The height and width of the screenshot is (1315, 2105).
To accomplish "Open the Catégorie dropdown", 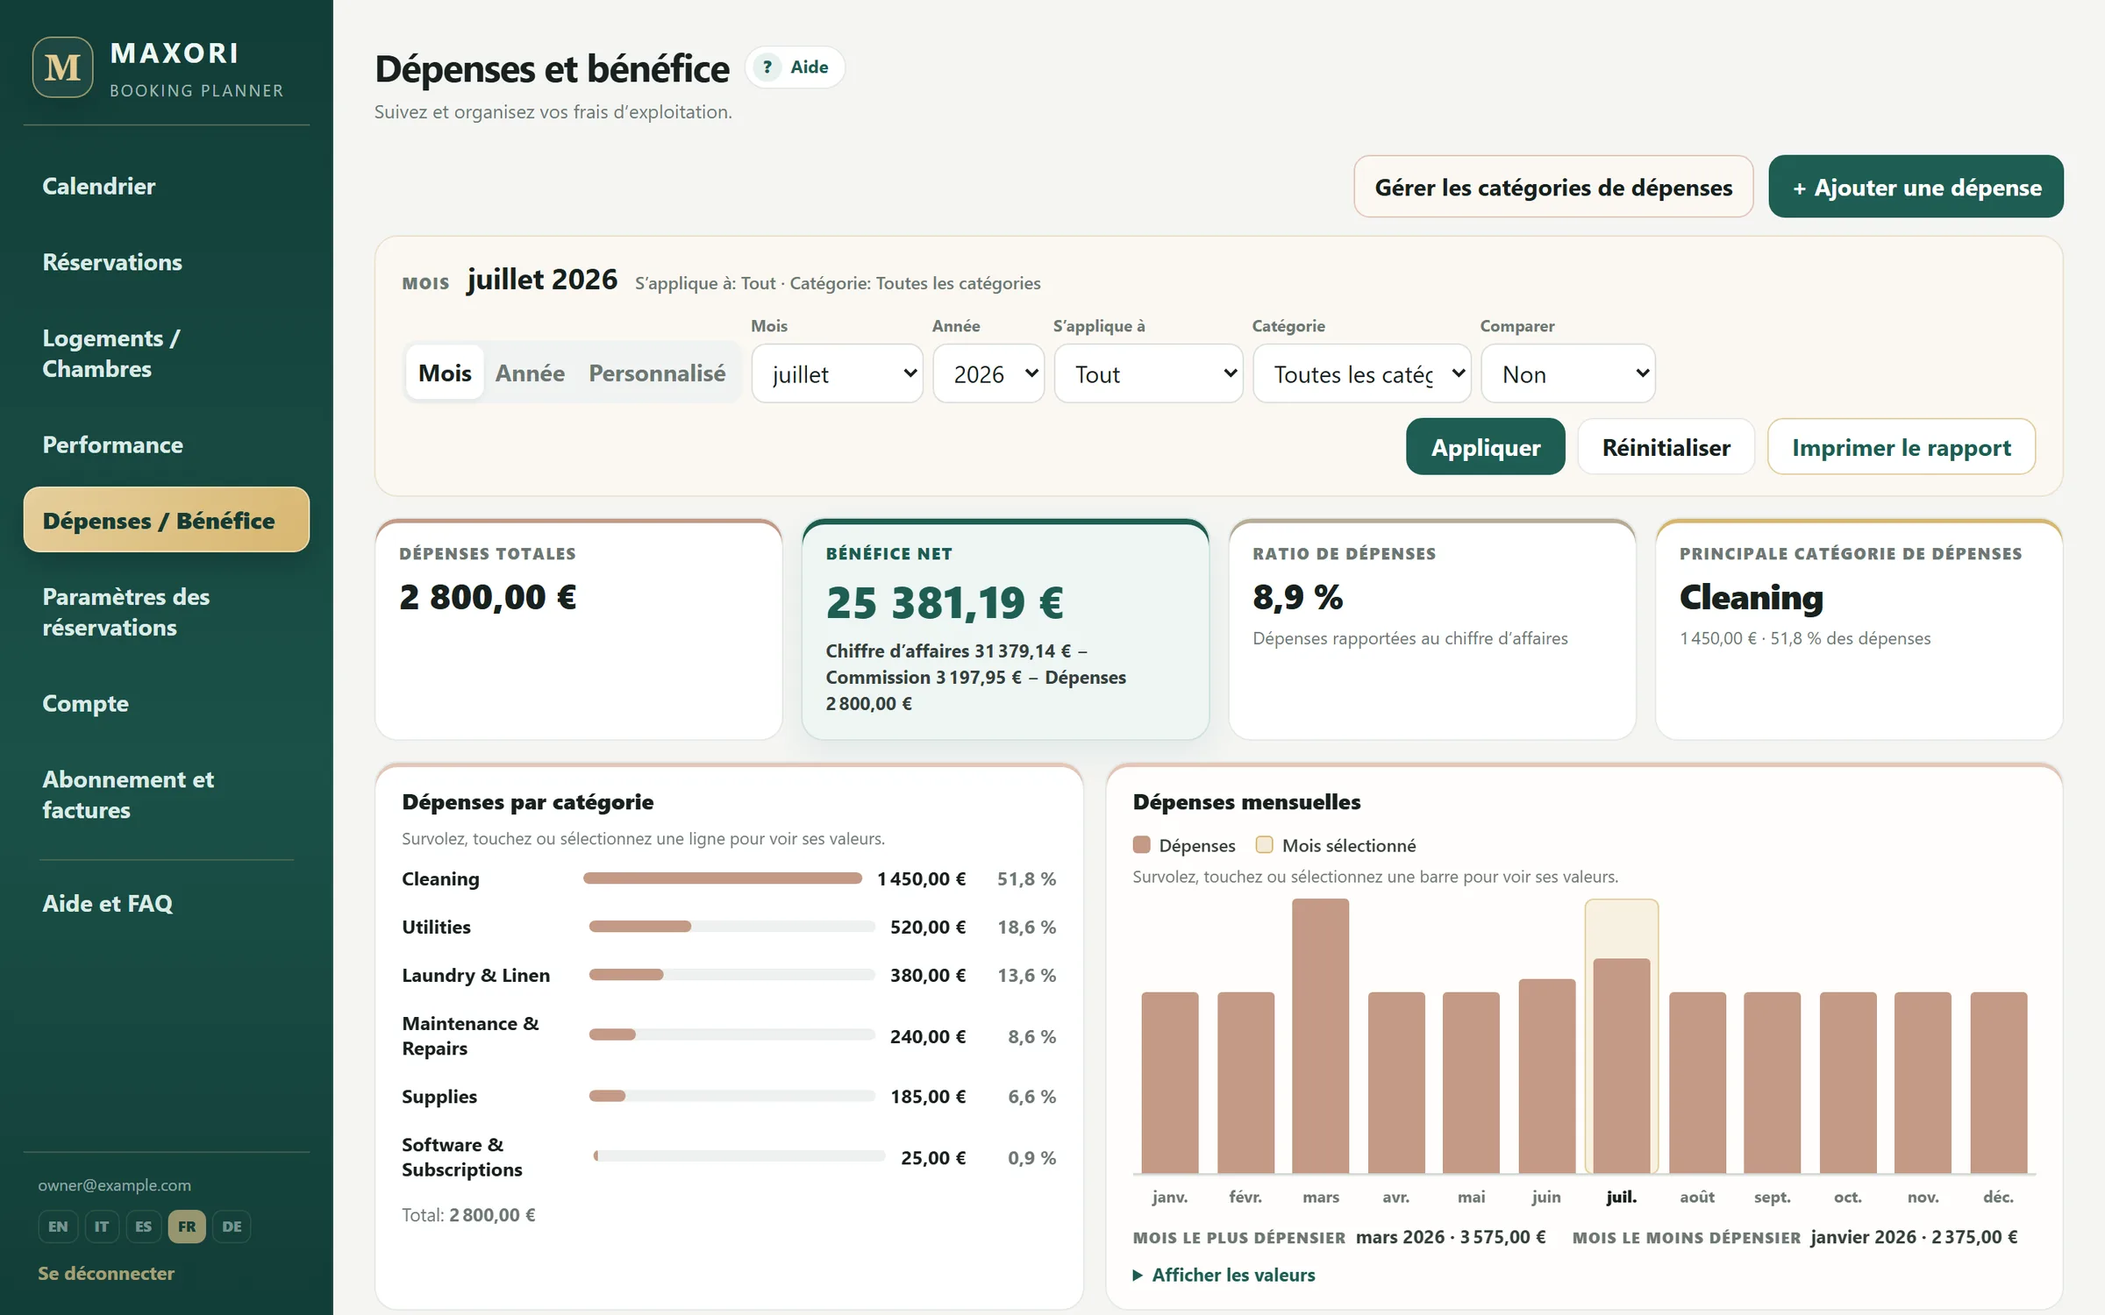I will click(x=1362, y=374).
